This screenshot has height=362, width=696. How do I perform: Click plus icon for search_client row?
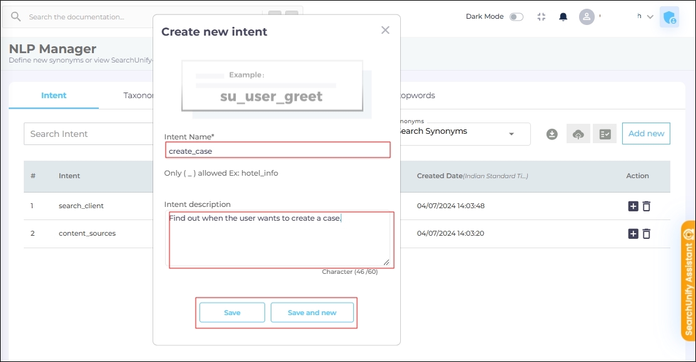(x=633, y=206)
